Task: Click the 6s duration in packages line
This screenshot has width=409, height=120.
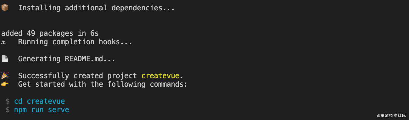Action: [x=95, y=33]
